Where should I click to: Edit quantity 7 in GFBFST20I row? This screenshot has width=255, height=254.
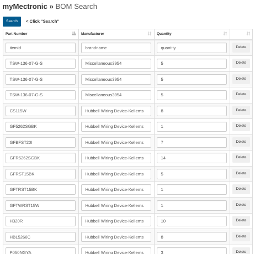point(192,142)
